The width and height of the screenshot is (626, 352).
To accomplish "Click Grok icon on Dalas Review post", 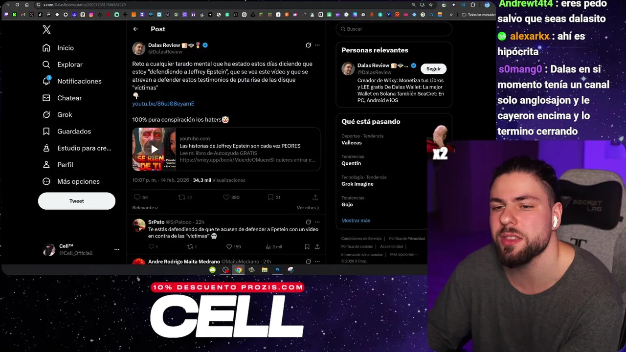I will point(308,45).
